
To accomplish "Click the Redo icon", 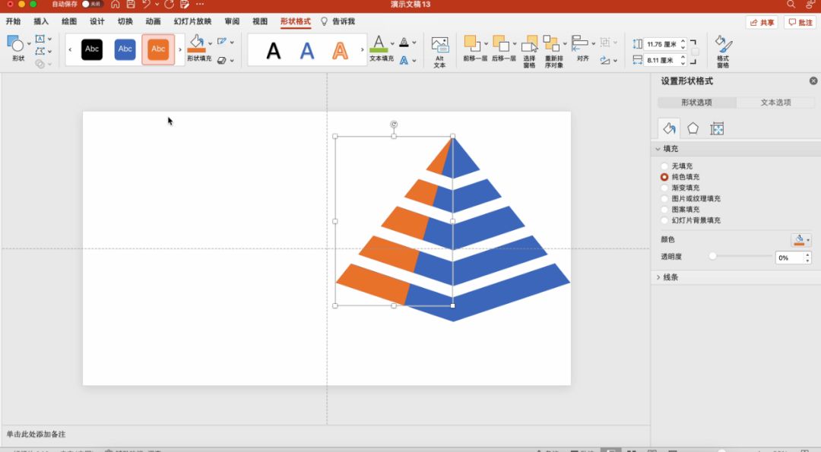I will (x=169, y=5).
